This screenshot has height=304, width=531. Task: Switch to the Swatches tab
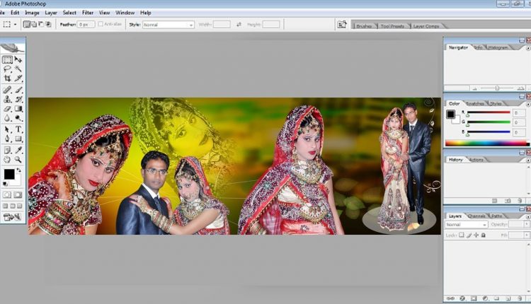click(x=475, y=103)
